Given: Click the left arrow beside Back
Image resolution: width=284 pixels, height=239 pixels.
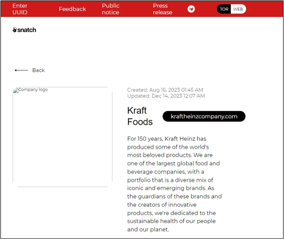Looking at the screenshot, I should tap(21, 70).
